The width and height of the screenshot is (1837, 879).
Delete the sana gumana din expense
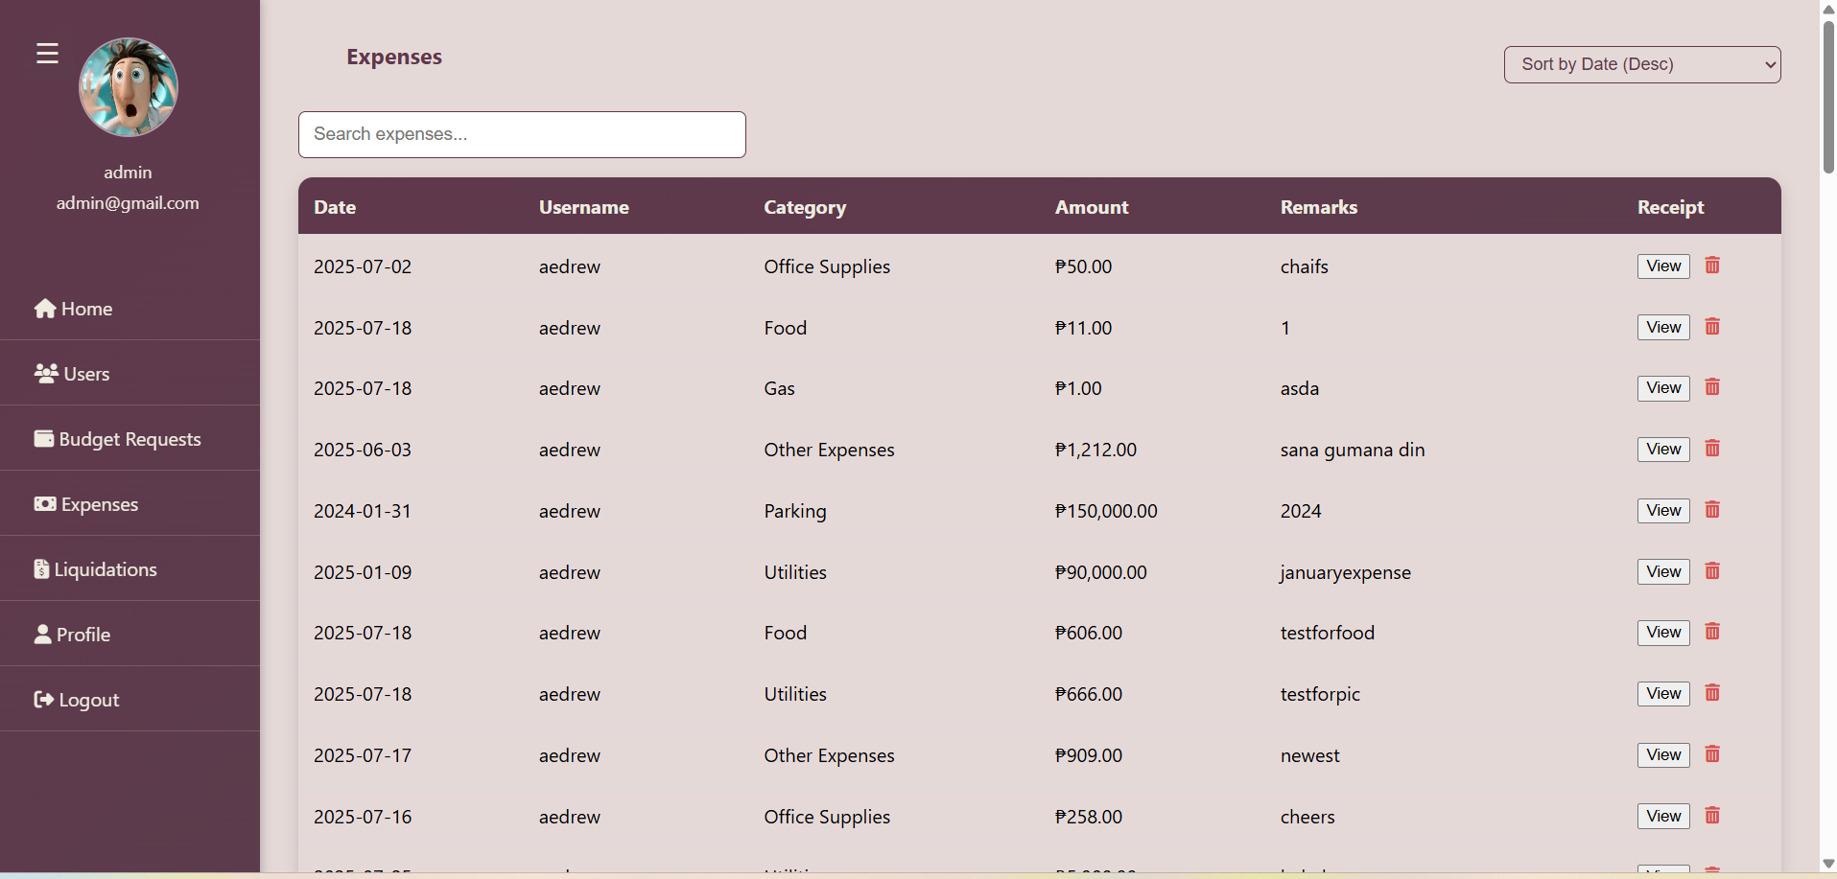click(1712, 449)
